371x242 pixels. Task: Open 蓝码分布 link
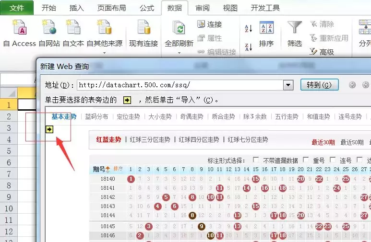(x=96, y=116)
